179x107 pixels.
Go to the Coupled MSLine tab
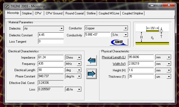coord(109,13)
